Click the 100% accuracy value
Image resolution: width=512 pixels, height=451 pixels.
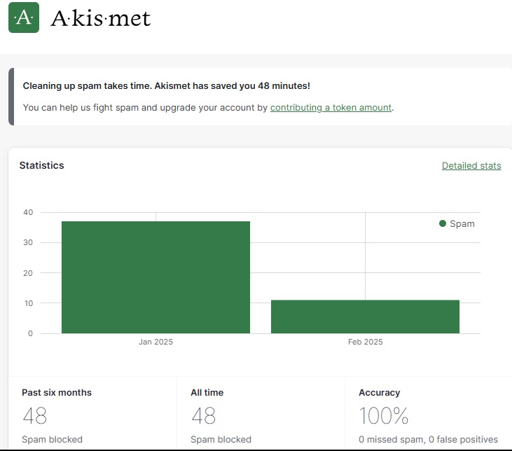(x=383, y=417)
